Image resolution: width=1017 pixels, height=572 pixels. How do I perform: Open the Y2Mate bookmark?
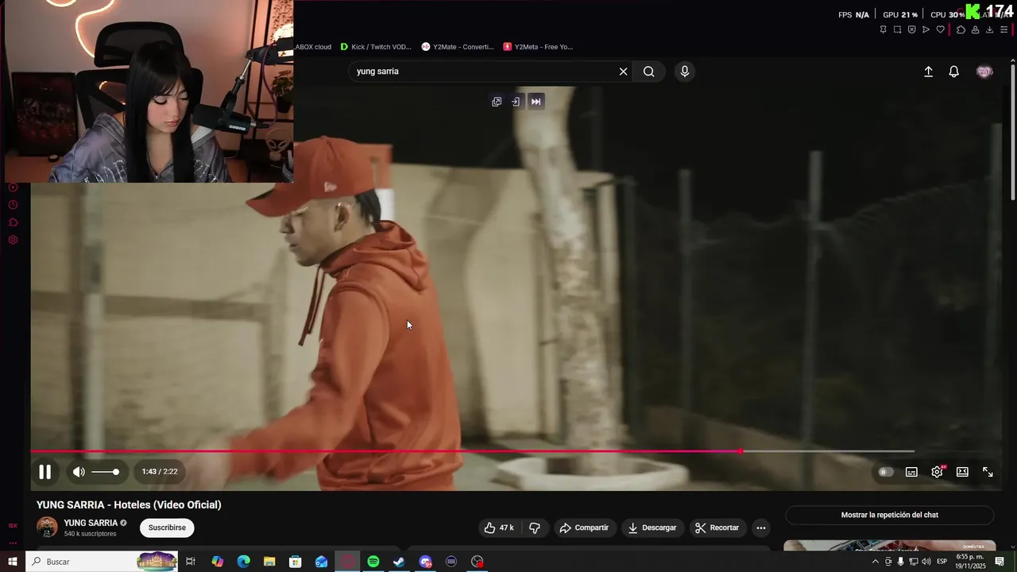tap(458, 47)
